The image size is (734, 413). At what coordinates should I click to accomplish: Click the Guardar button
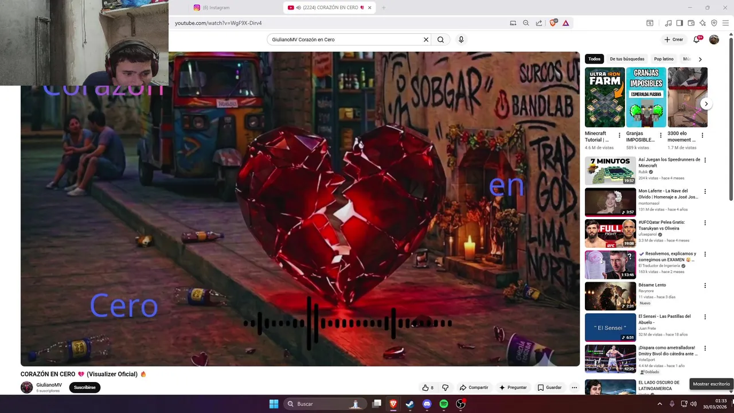(549, 388)
